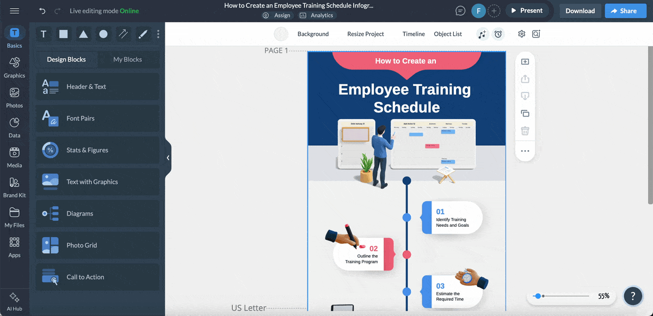Image resolution: width=653 pixels, height=316 pixels.
Task: Open the page options ellipsis menu
Action: [525, 151]
